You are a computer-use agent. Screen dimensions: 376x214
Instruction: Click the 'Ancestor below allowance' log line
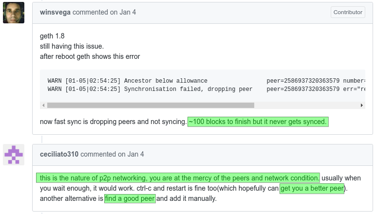166,80
